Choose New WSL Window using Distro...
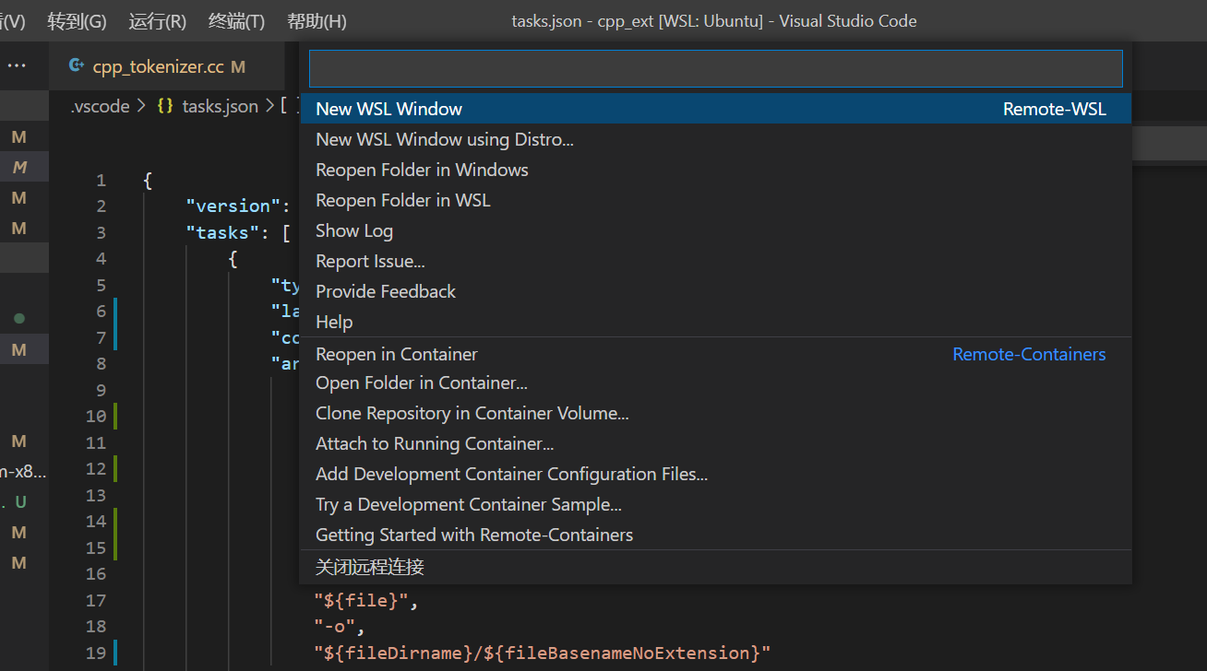The image size is (1207, 671). pos(445,139)
